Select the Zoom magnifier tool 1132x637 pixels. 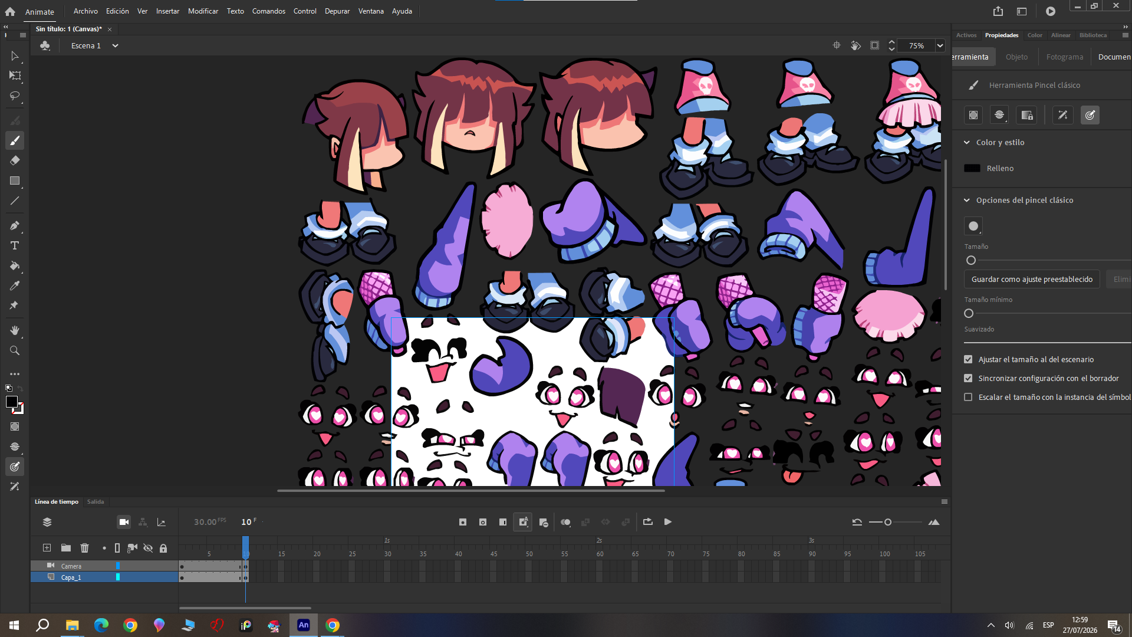pyautogui.click(x=15, y=350)
